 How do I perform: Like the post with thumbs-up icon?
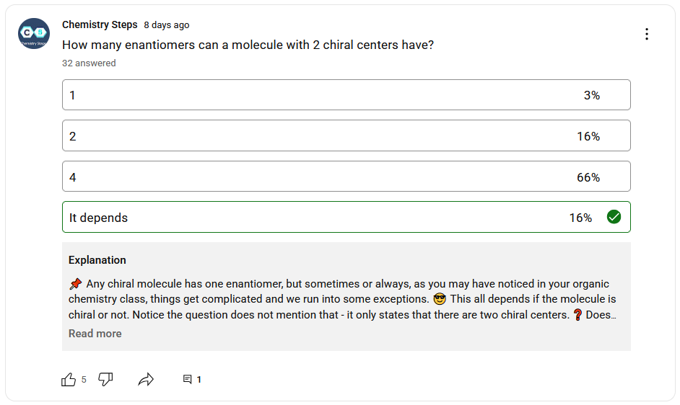pyautogui.click(x=69, y=380)
